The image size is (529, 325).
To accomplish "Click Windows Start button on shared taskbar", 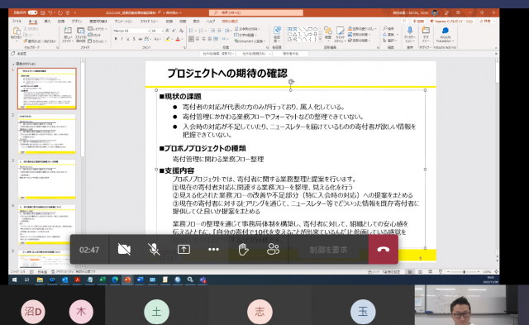I will 14,280.
